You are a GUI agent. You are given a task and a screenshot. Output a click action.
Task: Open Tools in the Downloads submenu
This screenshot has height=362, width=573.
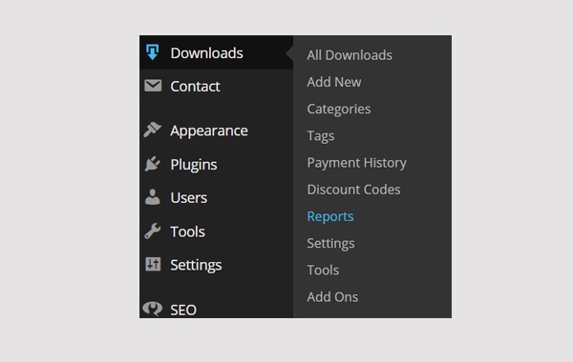323,271
